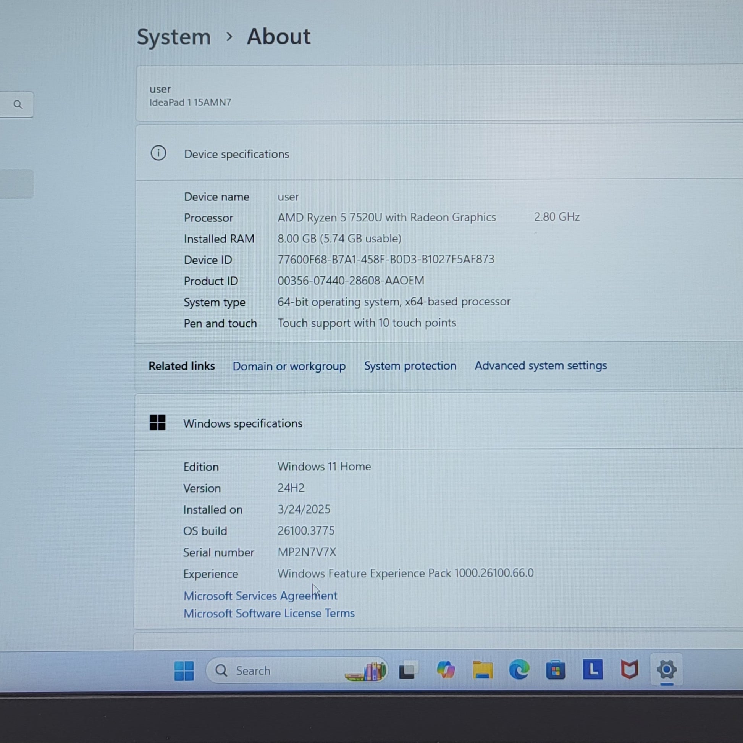Click the settings search magnifier icon
This screenshot has height=743, width=743.
(x=18, y=105)
